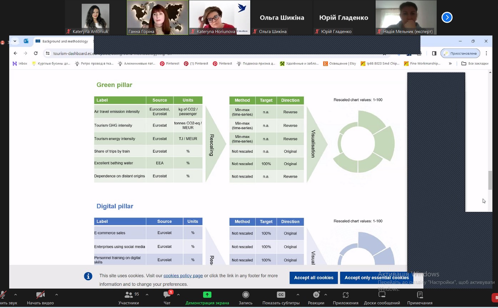Show more bookmarks with double chevron
This screenshot has width=498, height=308.
(x=450, y=63)
